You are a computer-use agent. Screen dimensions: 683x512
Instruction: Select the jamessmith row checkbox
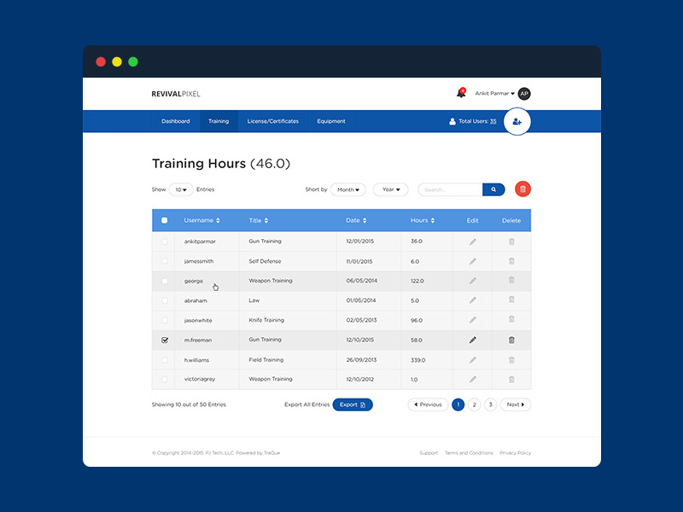coord(164,261)
